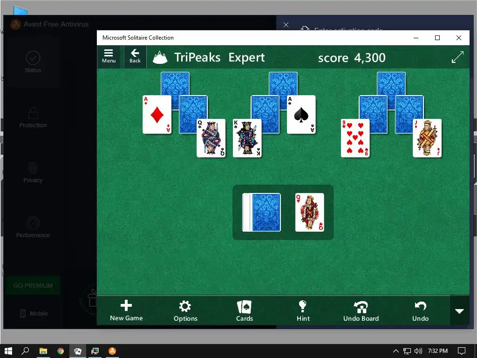Minimize the Solitaire Collection window

(416, 38)
